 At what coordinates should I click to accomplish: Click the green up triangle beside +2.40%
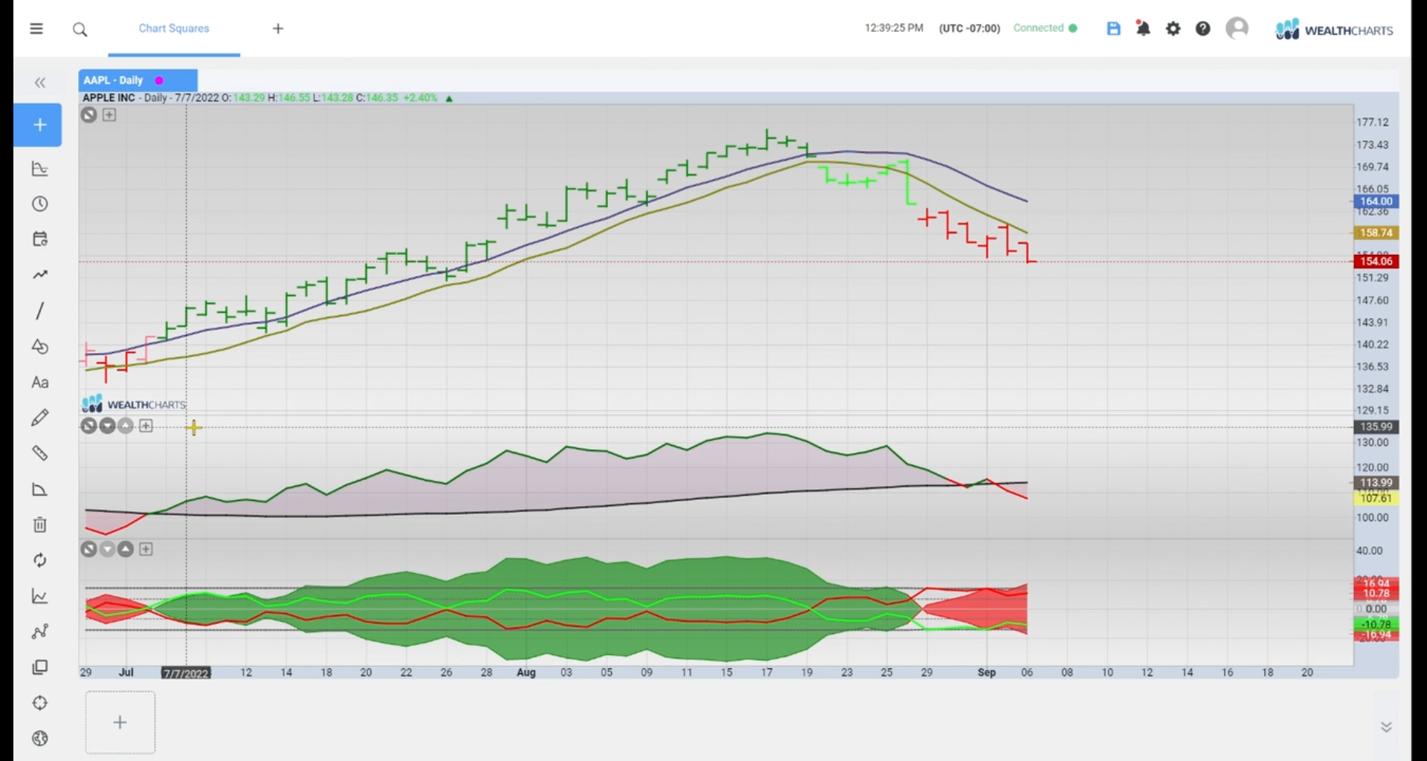click(x=449, y=98)
